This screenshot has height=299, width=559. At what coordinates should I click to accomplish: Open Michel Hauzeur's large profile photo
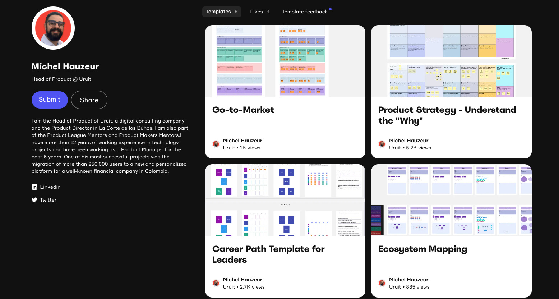tap(53, 28)
